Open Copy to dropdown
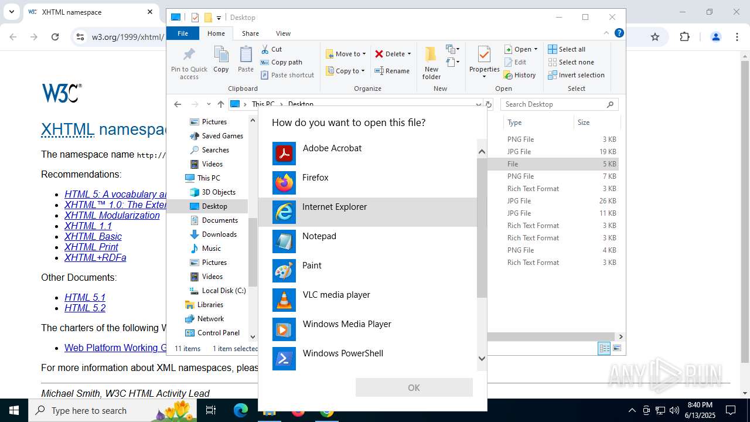This screenshot has width=750, height=422. 345,71
